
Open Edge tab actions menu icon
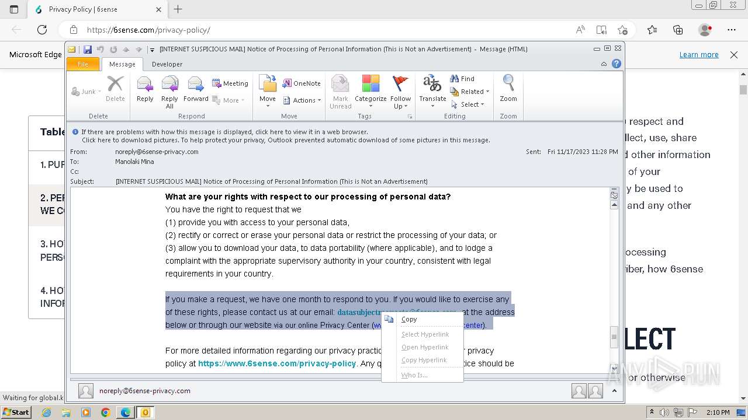(14, 9)
